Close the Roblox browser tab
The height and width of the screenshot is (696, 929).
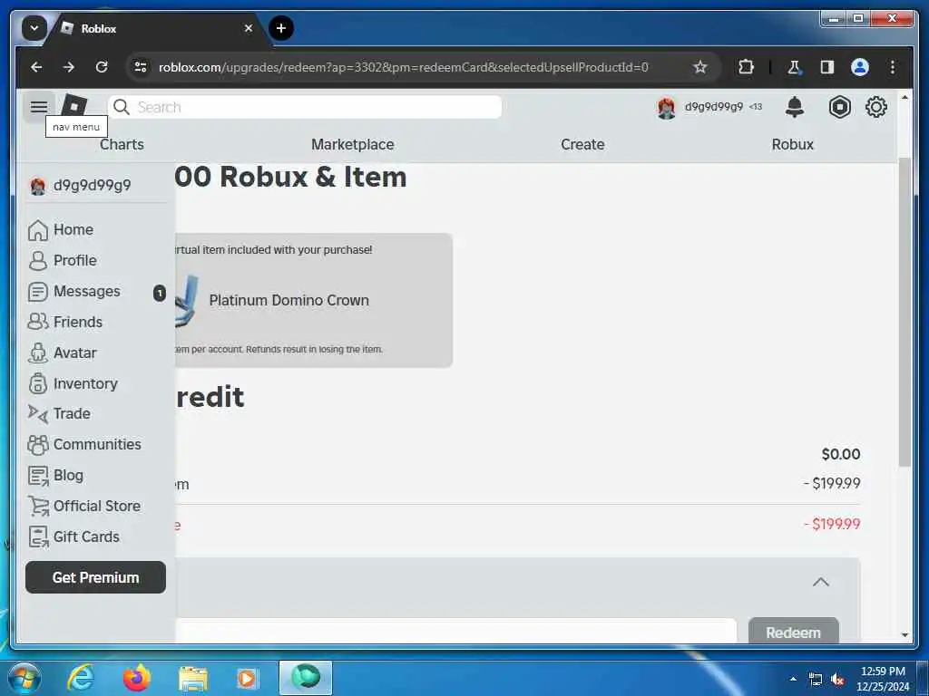(249, 28)
